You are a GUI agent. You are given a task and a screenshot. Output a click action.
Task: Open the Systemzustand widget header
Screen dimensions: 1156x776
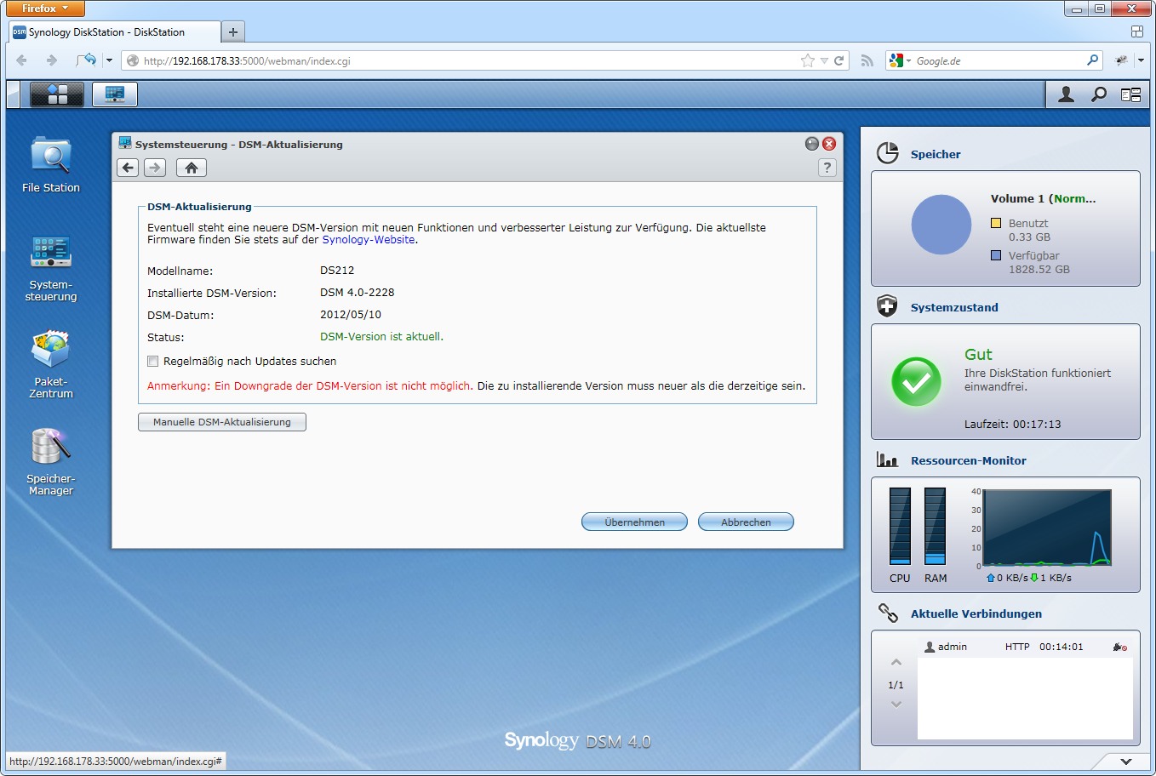click(954, 307)
